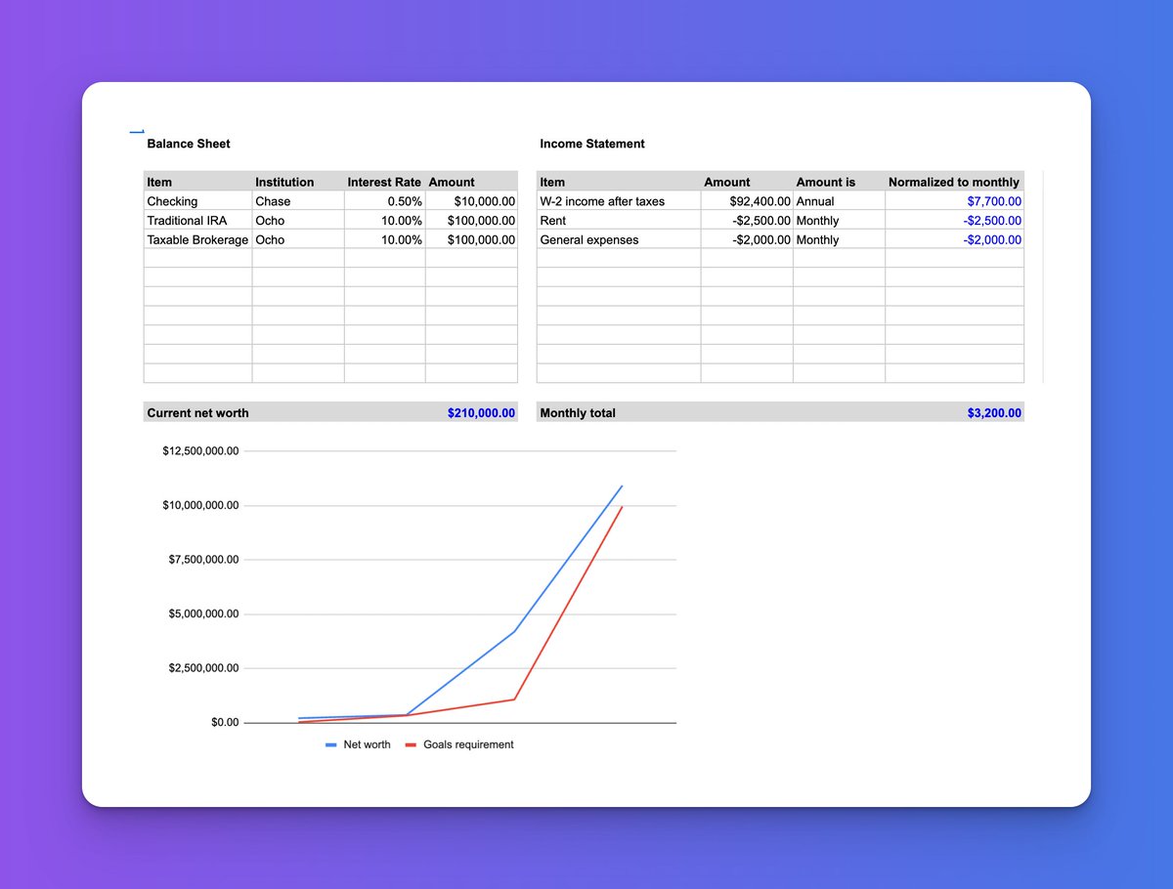Select the Checking item cell
The image size is (1173, 889).
[197, 201]
